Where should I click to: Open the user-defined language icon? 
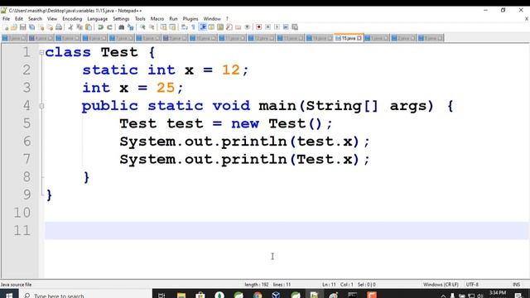click(211, 27)
